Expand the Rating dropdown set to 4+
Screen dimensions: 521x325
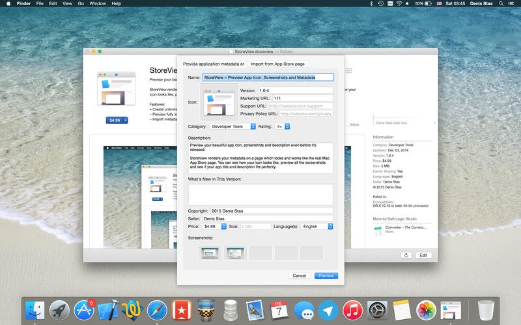click(x=283, y=126)
